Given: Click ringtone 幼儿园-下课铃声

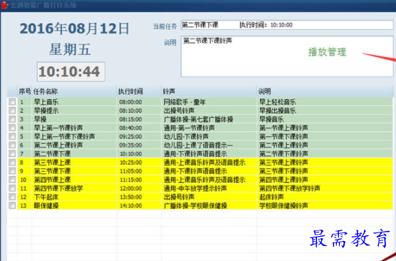Looking at the screenshot, I should [186, 136].
